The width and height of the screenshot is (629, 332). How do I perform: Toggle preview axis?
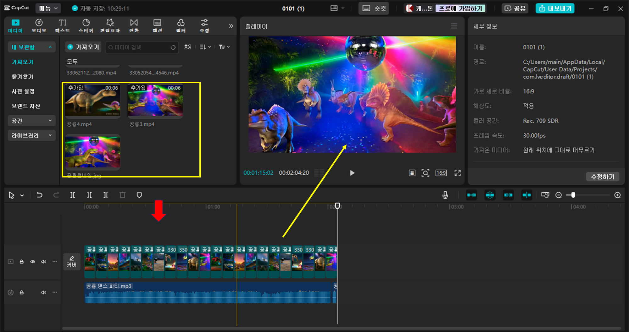527,195
